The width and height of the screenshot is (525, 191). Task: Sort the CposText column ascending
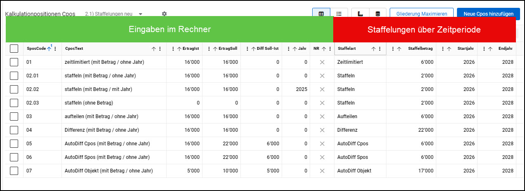[x=154, y=49]
